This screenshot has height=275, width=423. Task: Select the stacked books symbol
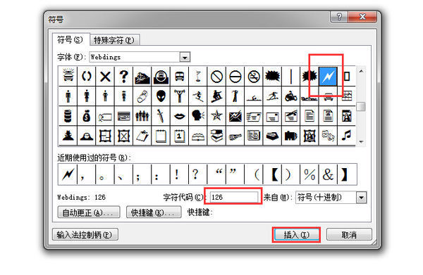pyautogui.click(x=216, y=136)
